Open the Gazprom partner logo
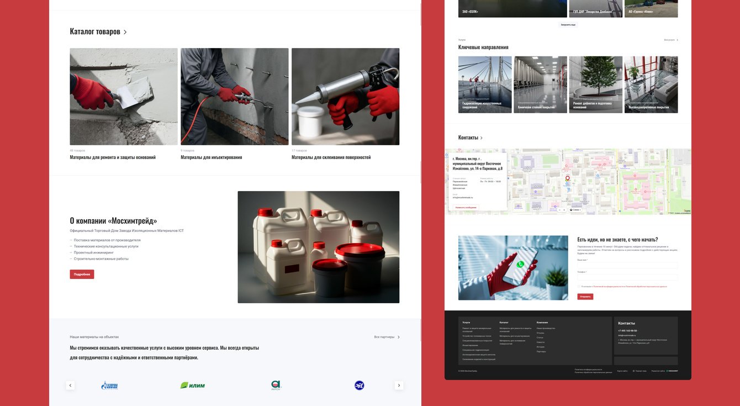This screenshot has height=406, width=740. (x=109, y=386)
